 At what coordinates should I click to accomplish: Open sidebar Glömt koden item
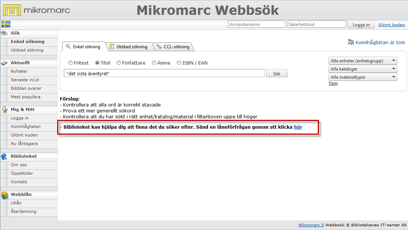click(x=24, y=135)
